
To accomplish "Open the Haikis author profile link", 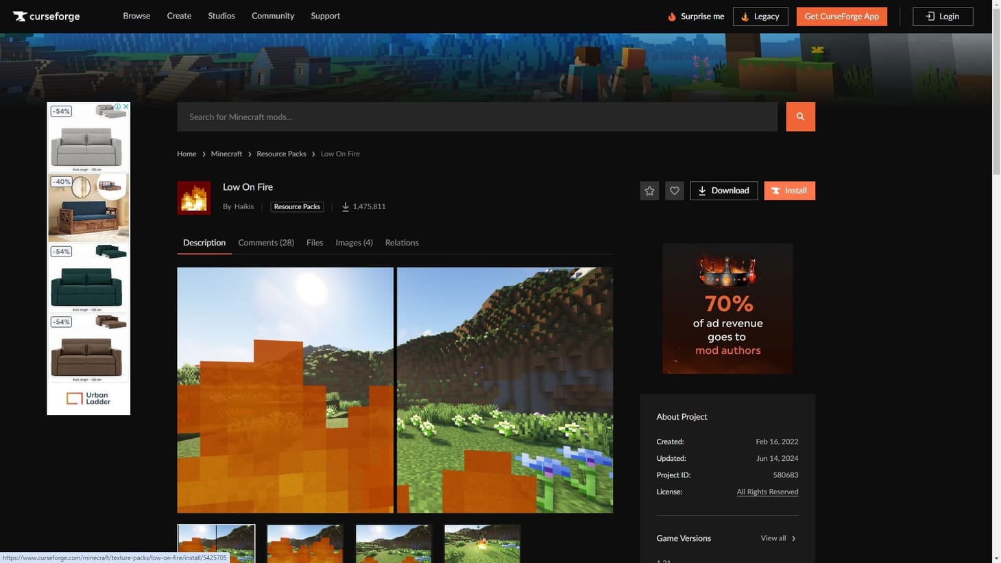I will coord(243,206).
